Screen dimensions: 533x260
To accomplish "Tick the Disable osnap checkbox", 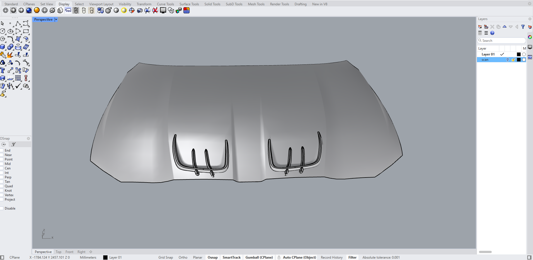I will click(x=2, y=208).
